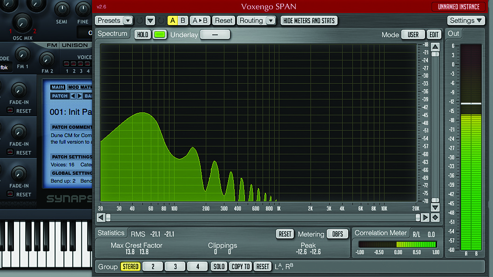Click the upper handle of the vertical range scrollbar
Viewport: 493px width, 277px height.
tap(435, 54)
